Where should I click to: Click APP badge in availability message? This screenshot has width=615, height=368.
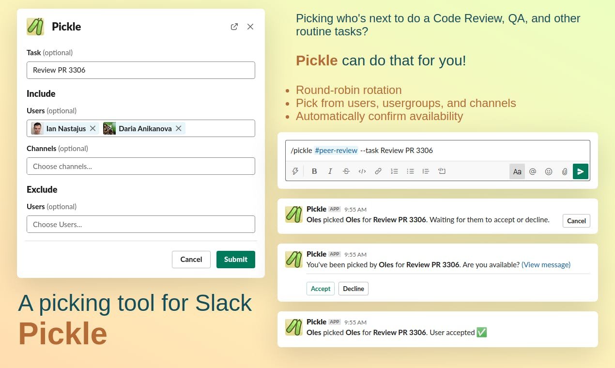pos(335,254)
